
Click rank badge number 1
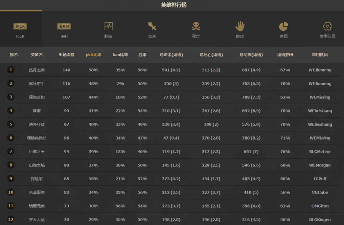pos(11,70)
